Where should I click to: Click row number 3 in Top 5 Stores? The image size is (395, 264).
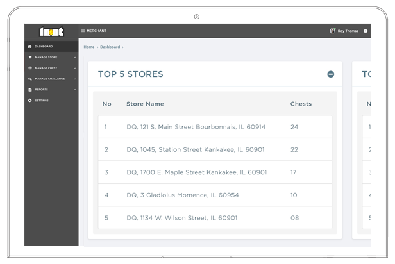[106, 172]
